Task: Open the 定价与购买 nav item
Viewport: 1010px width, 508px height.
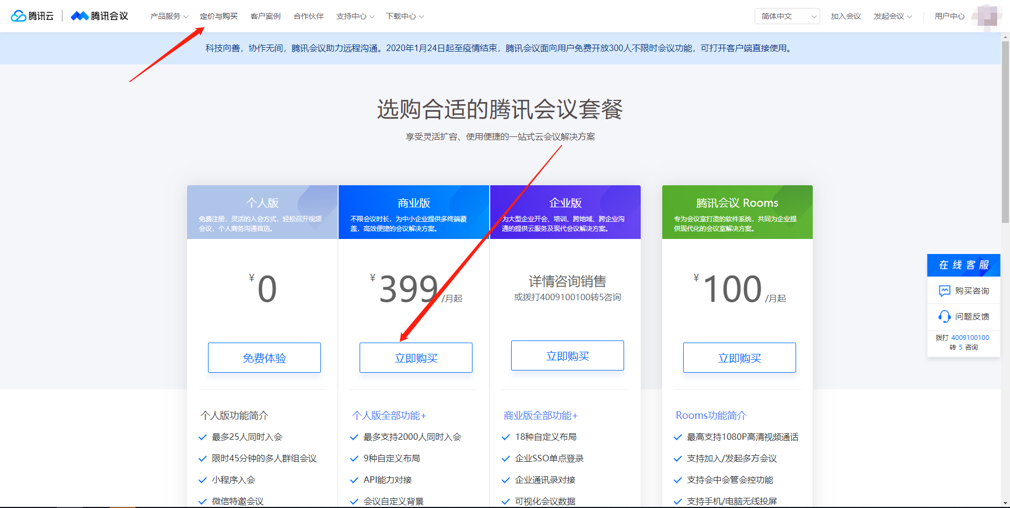Action: (x=219, y=16)
